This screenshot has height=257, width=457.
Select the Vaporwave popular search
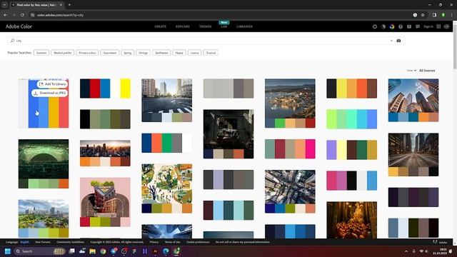click(110, 53)
